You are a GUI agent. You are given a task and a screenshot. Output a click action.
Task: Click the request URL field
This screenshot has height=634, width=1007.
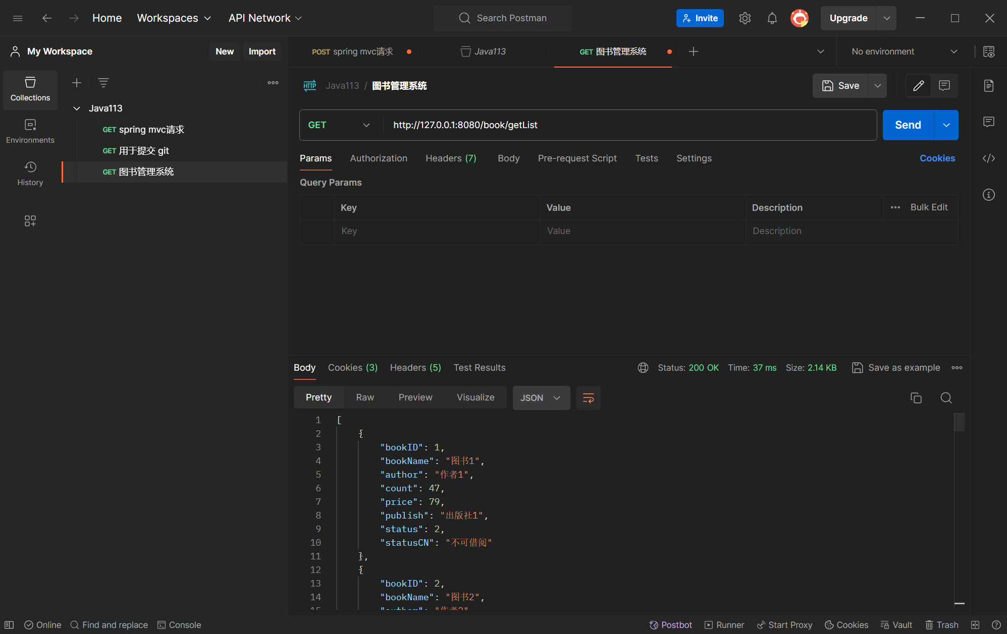[626, 125]
